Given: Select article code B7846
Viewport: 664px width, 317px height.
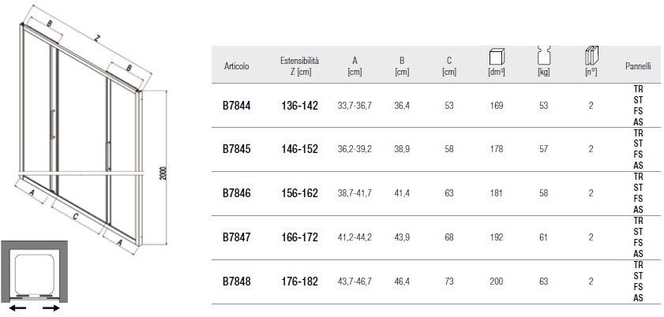Looking at the screenshot, I should pos(236,193).
